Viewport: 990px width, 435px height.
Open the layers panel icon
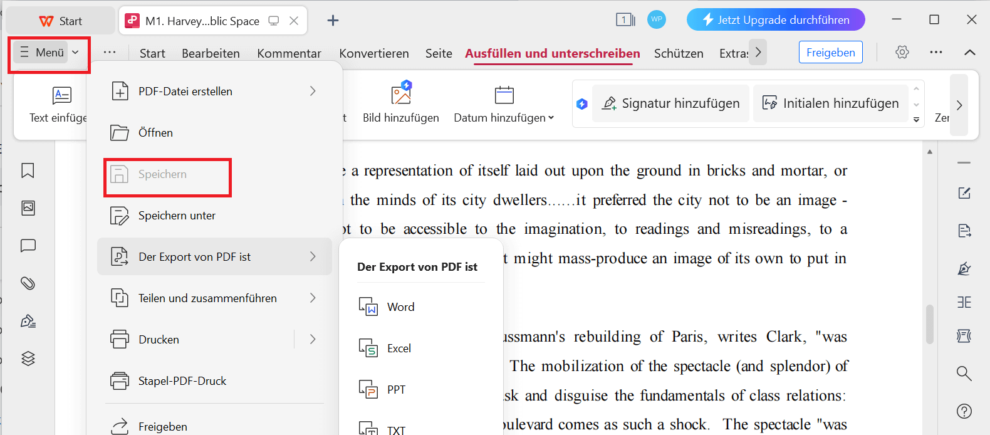coord(28,359)
